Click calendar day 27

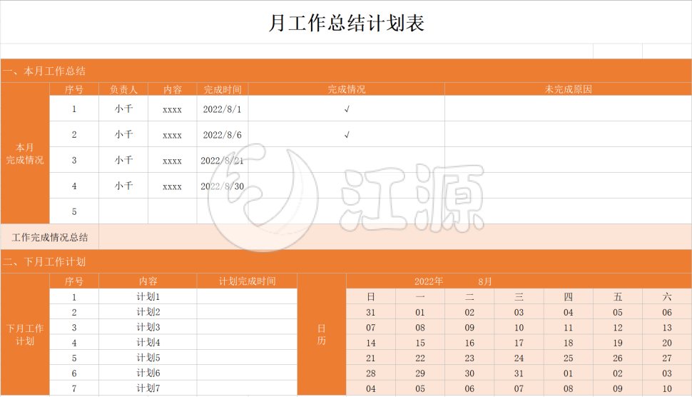pyautogui.click(x=667, y=358)
